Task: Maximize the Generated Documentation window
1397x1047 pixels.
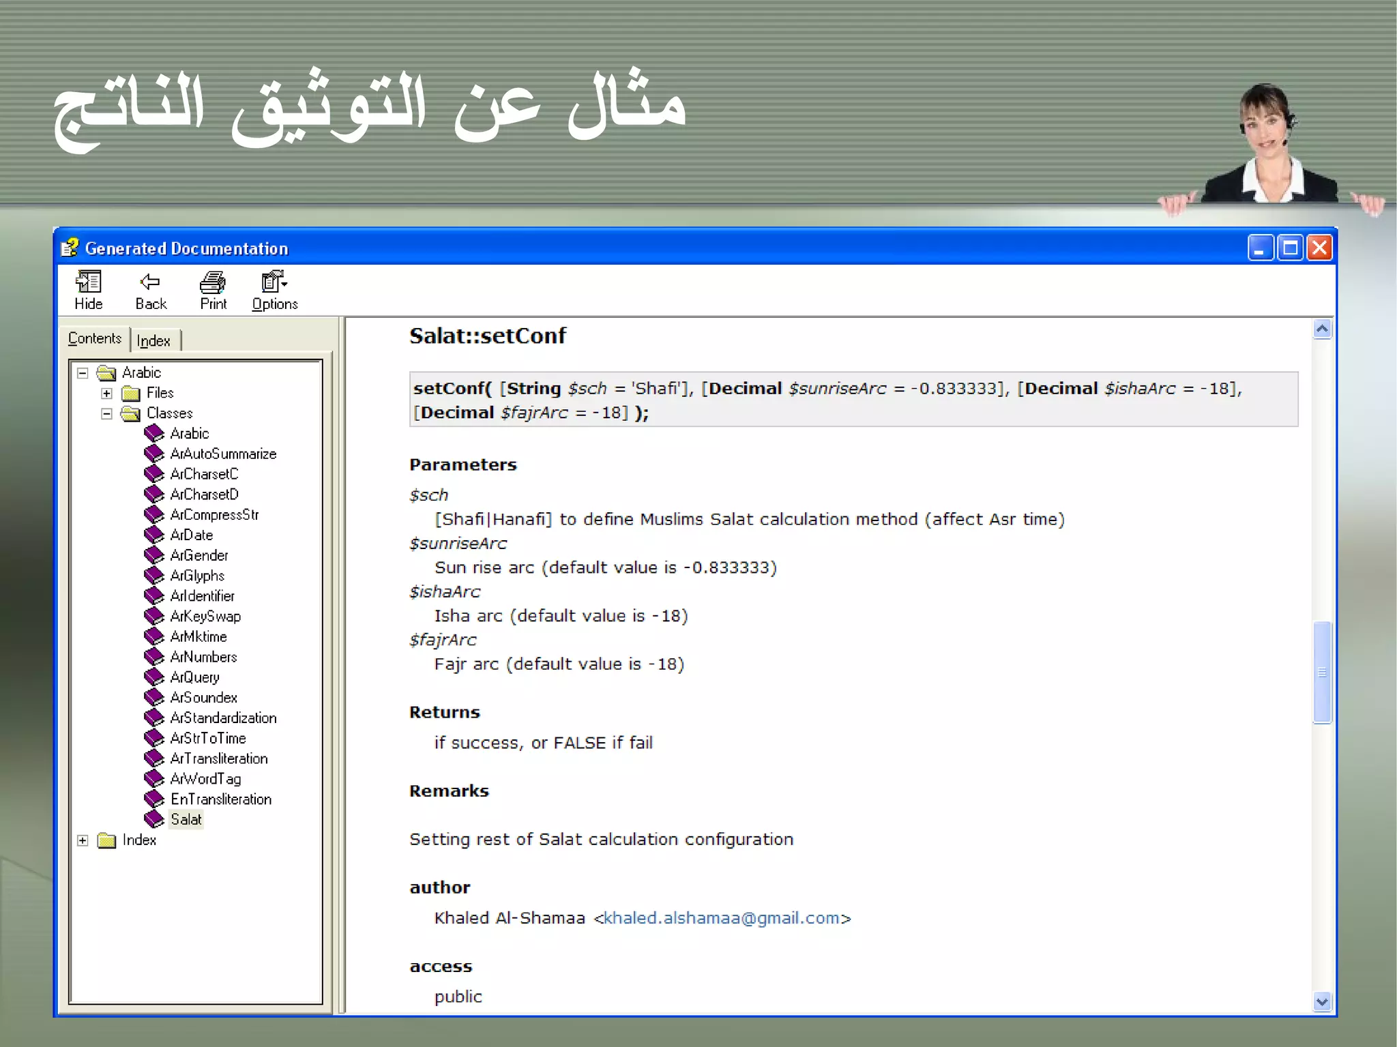Action: [x=1290, y=248]
